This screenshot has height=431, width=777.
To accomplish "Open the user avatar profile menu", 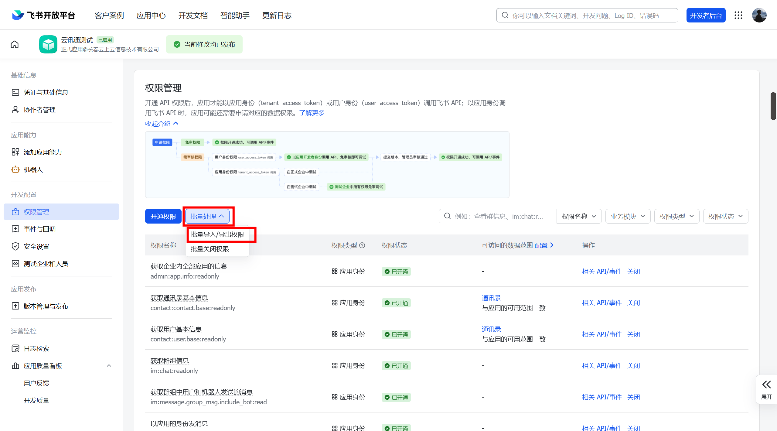I will tap(759, 15).
